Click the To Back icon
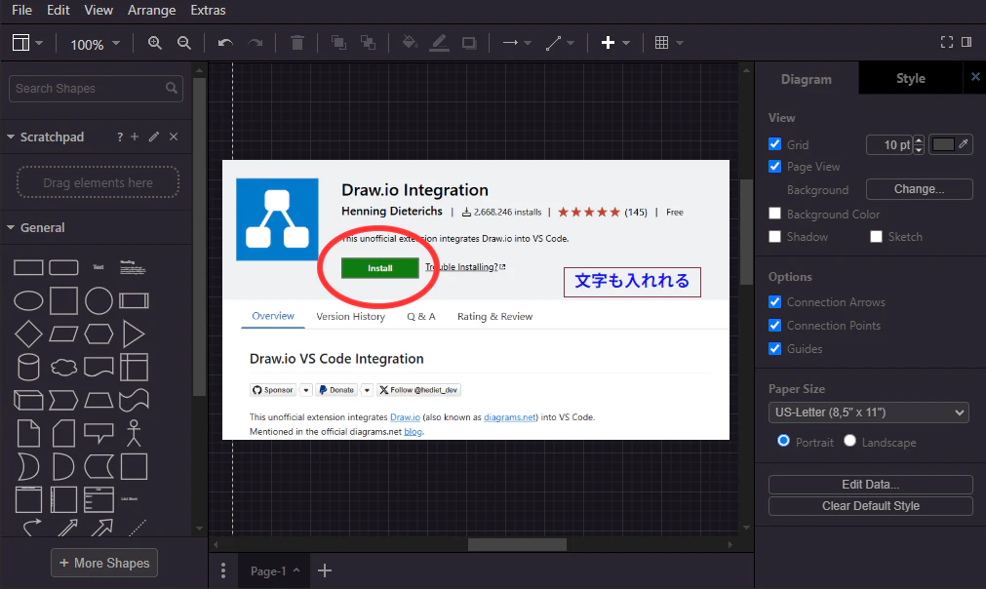Screen dimensions: 986x589 point(369,43)
